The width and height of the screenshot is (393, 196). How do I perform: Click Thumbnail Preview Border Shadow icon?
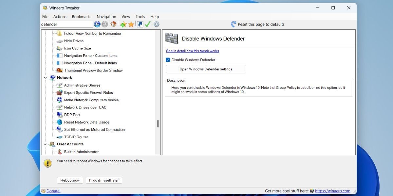click(x=60, y=70)
